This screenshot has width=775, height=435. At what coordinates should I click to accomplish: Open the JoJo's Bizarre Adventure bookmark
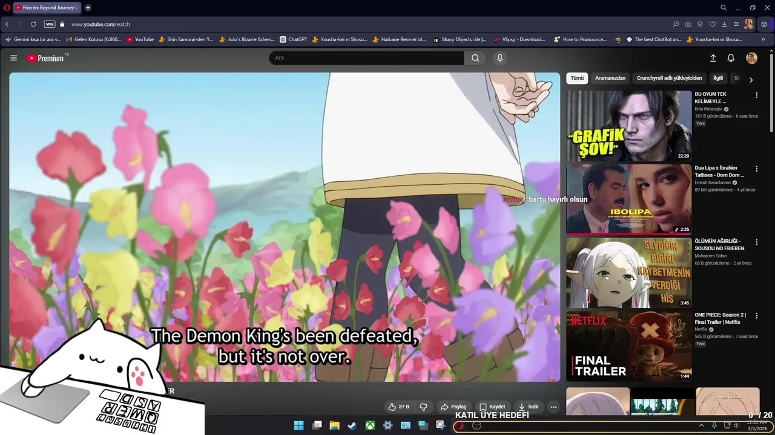click(247, 39)
